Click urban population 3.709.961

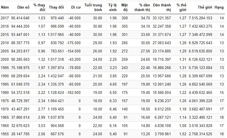(163, 134)
